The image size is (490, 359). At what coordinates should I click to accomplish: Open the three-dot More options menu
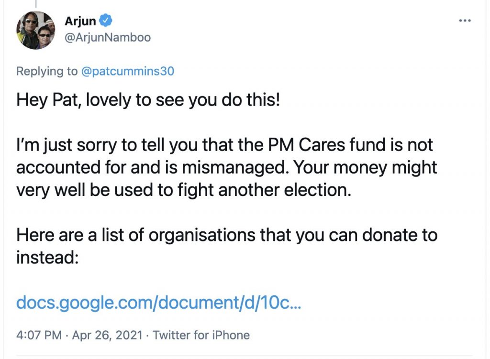coord(465,21)
